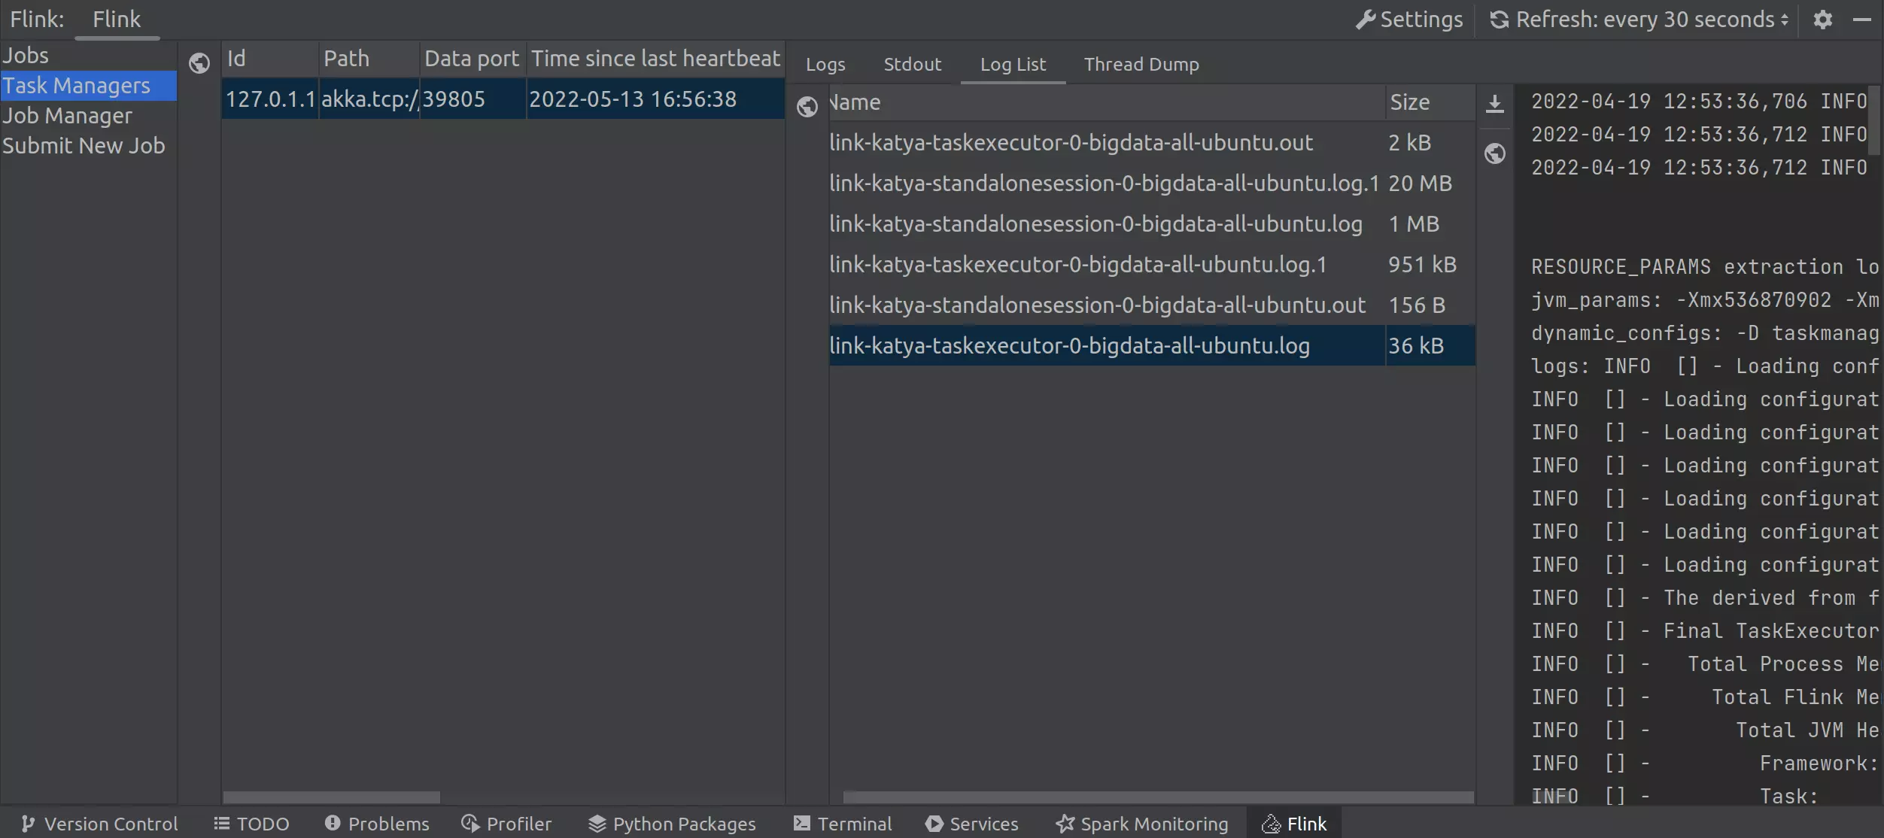The height and width of the screenshot is (838, 1884).
Task: Download the selected log file
Action: click(x=1495, y=104)
